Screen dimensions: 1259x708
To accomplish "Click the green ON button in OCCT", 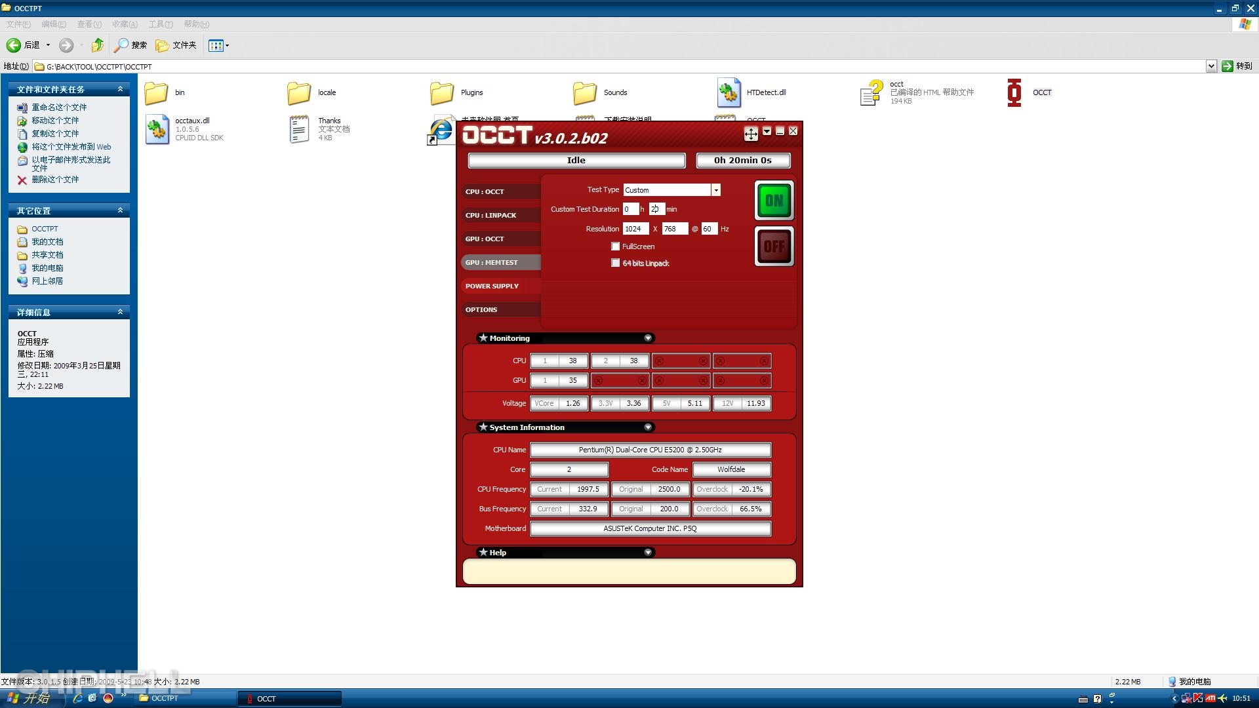I will pos(774,201).
